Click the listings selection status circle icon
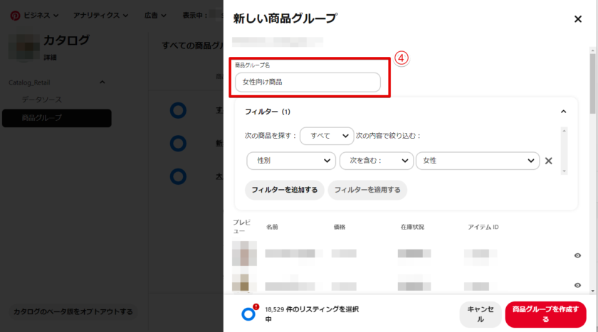The image size is (598, 332). [248, 314]
